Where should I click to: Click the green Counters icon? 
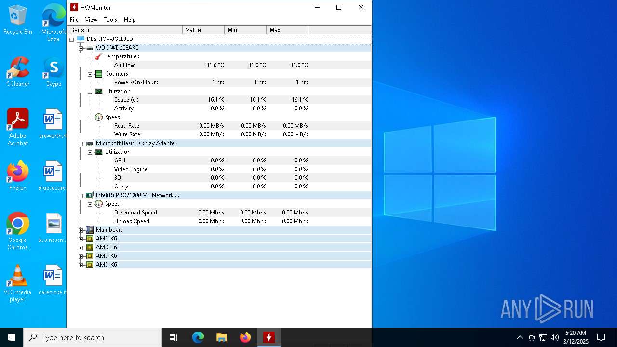(x=99, y=74)
